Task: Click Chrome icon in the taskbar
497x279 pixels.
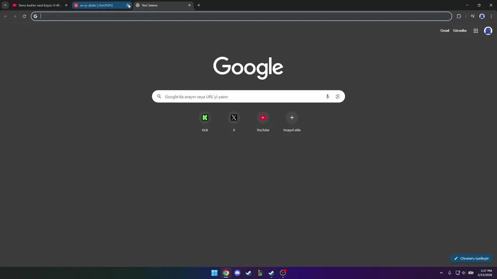Action: point(226,273)
